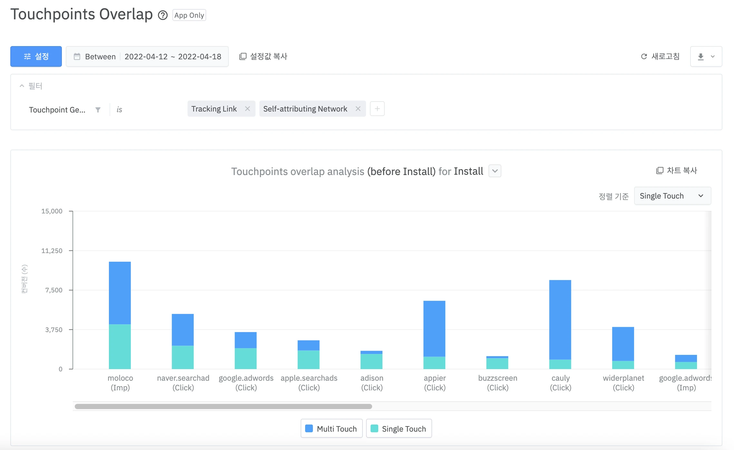Refresh the report with 새로고침

point(660,56)
